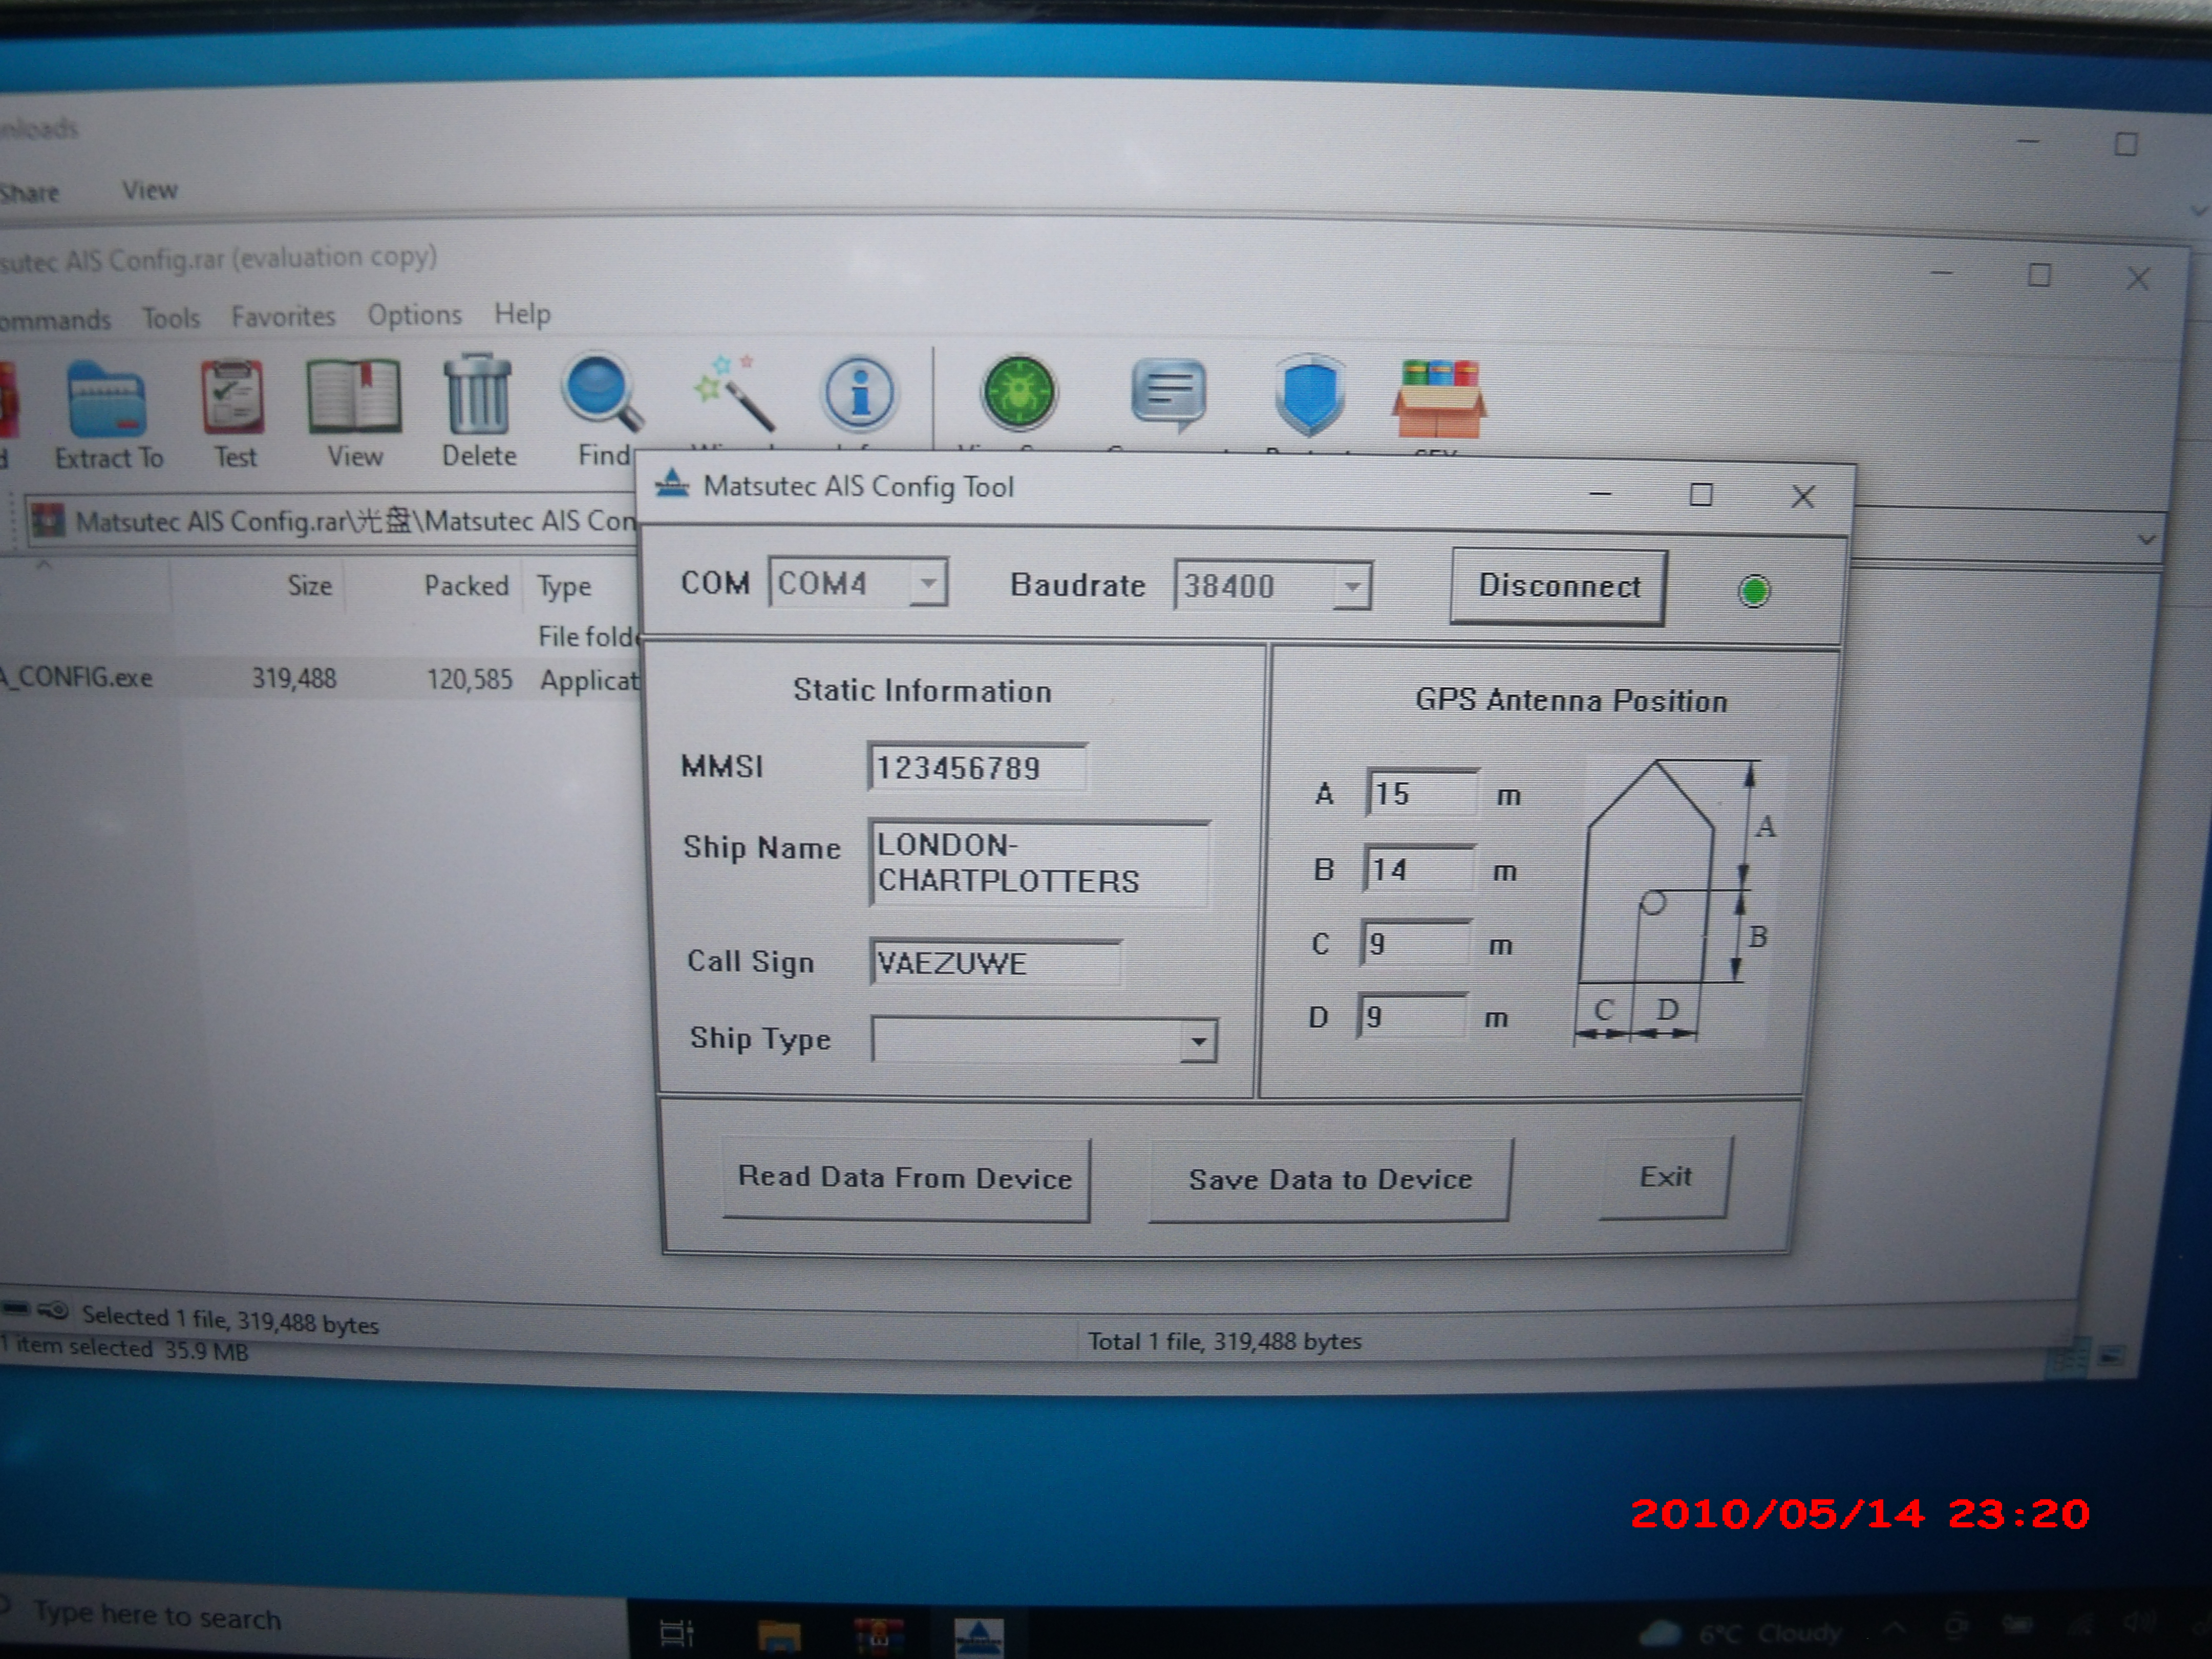Click the Protect shield icon

(1309, 394)
